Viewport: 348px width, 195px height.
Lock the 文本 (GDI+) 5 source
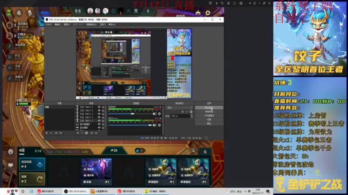click(103, 110)
